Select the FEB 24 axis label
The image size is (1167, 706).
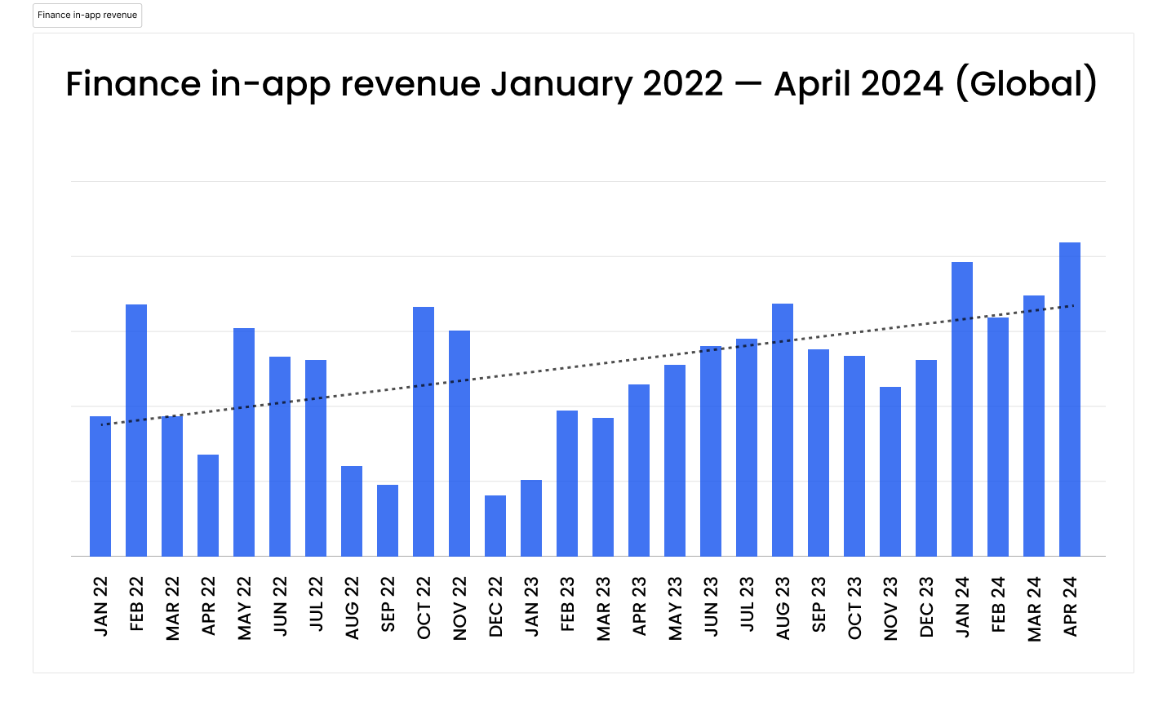pyautogui.click(x=996, y=604)
